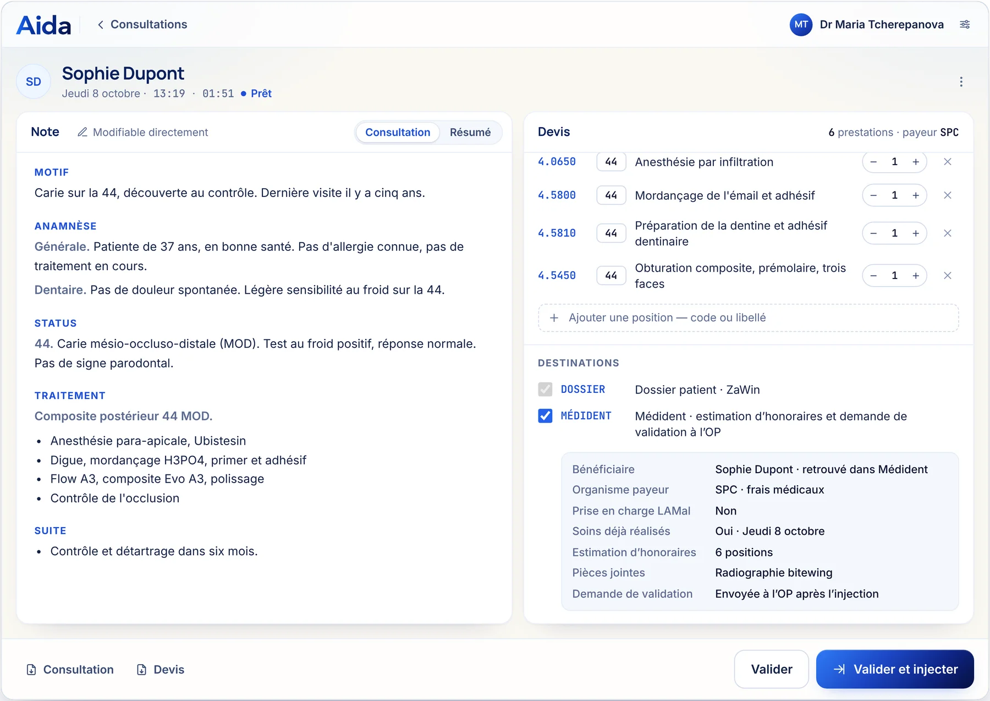990x701 pixels.
Task: Decrease quantity for Obturation composite
Action: 873,276
